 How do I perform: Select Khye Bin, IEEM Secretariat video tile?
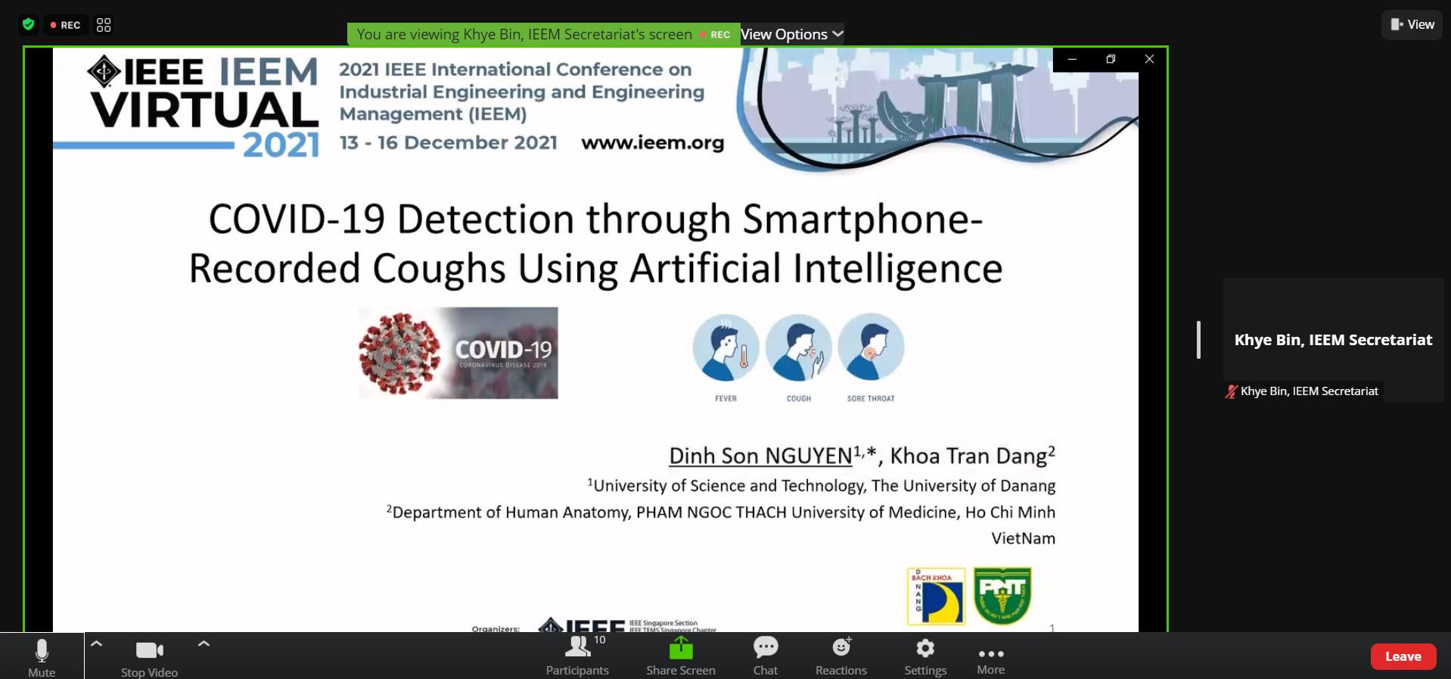point(1333,340)
